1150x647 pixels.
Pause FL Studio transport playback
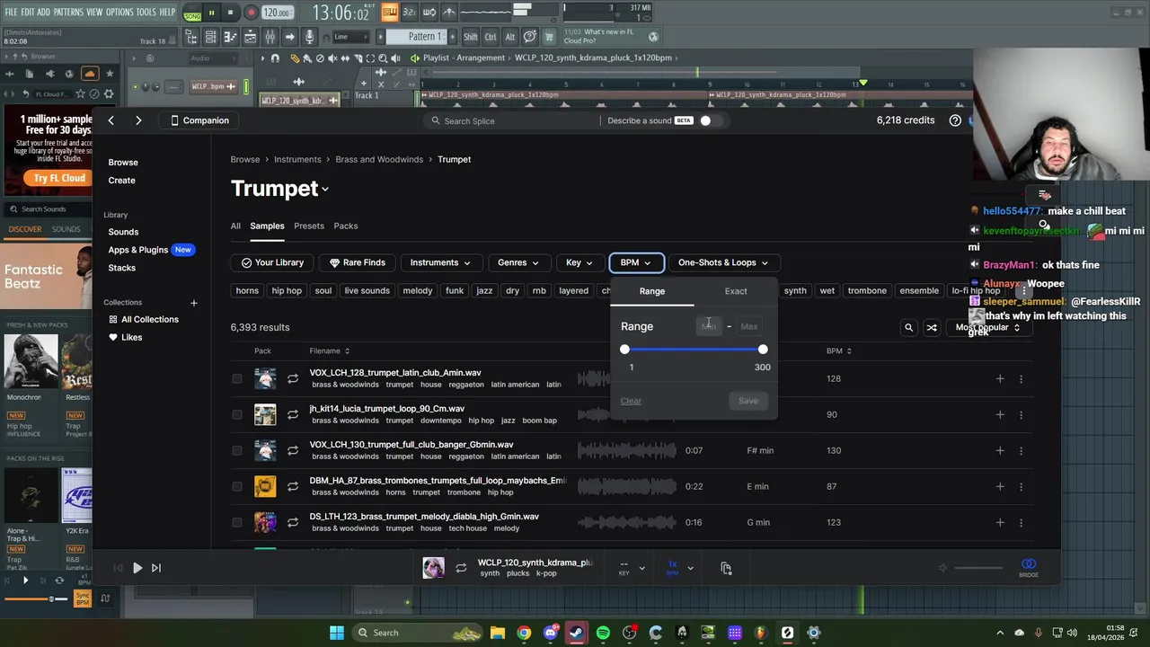211,13
